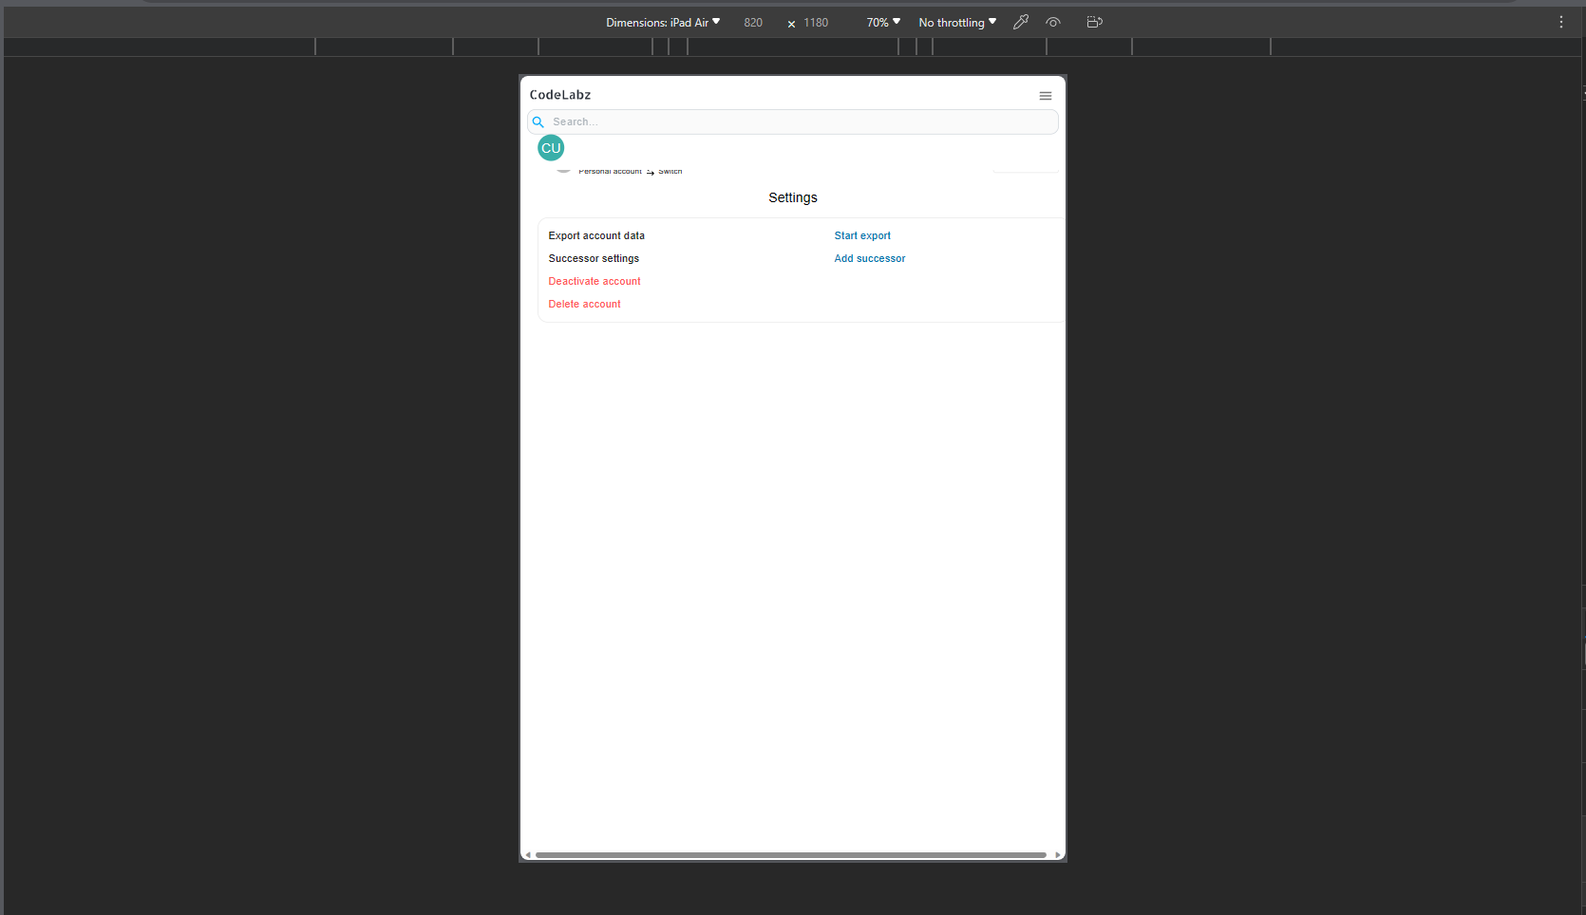Click the Add successor link
1586x915 pixels.
point(869,258)
